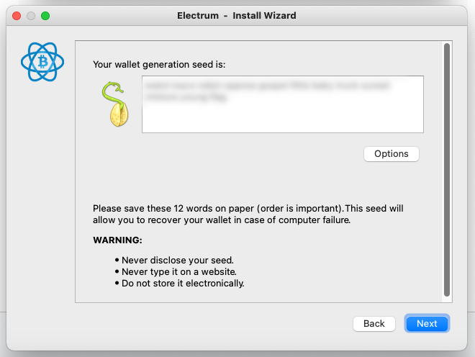Close the Install Wizard with the red button

(17, 16)
